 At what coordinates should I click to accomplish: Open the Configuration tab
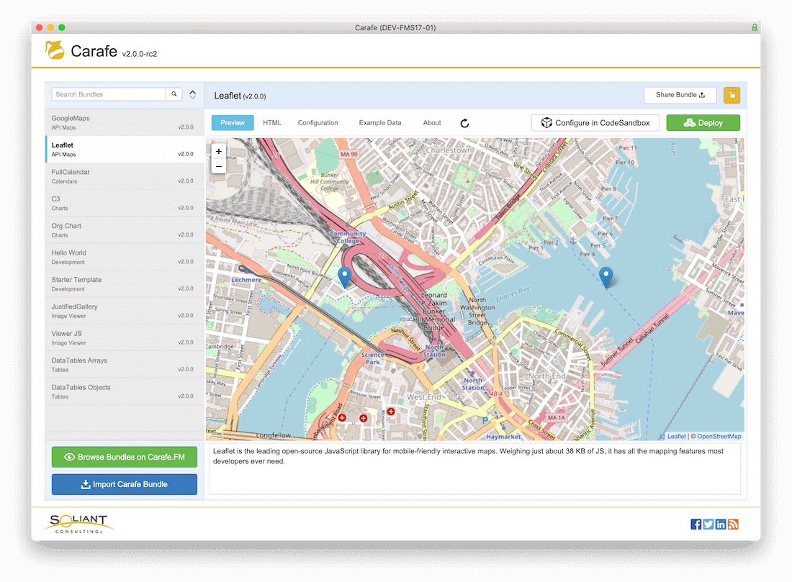(318, 123)
